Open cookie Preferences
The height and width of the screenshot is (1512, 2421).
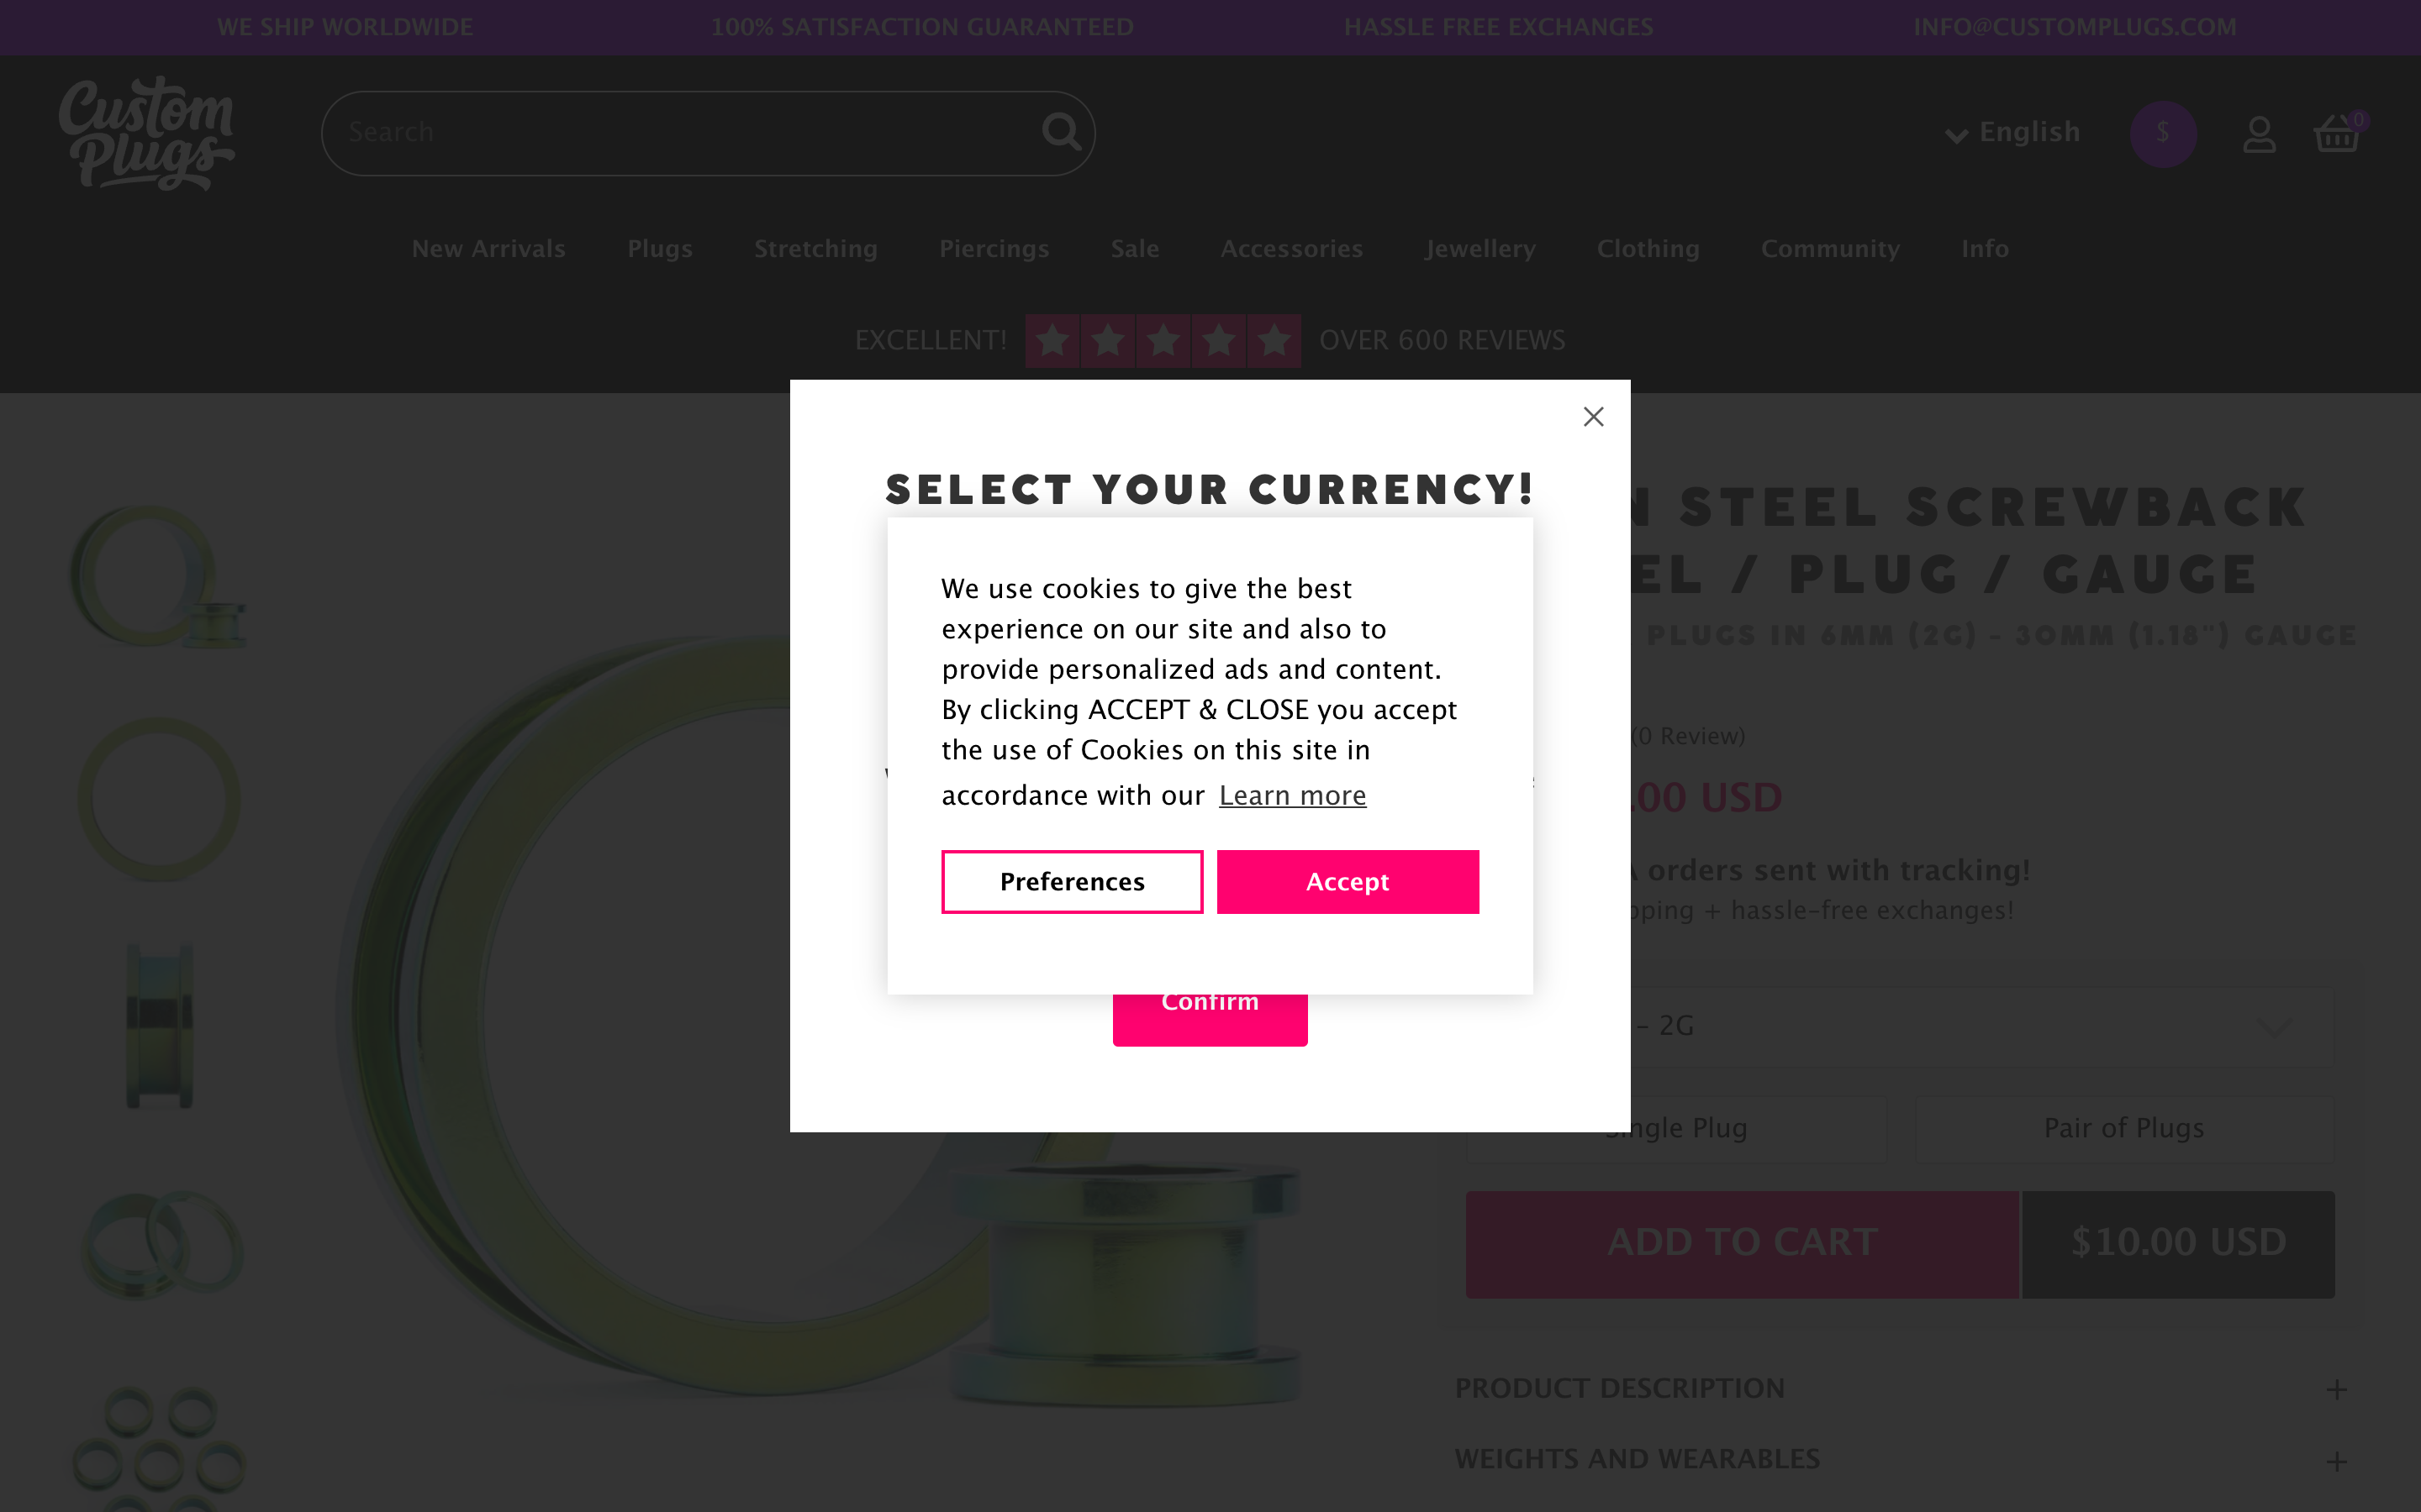[1072, 882]
